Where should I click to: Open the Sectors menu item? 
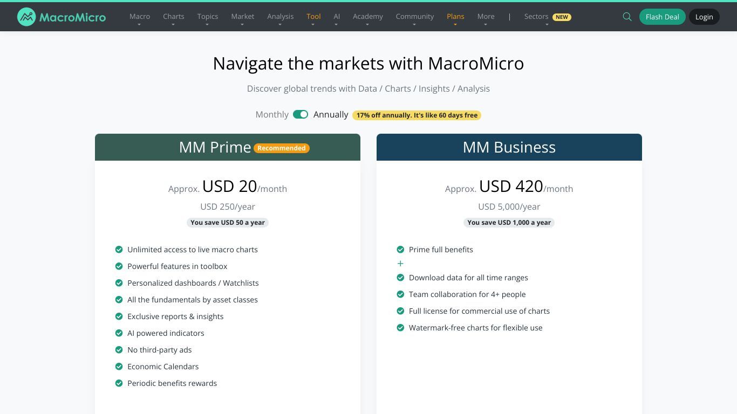[x=536, y=17]
